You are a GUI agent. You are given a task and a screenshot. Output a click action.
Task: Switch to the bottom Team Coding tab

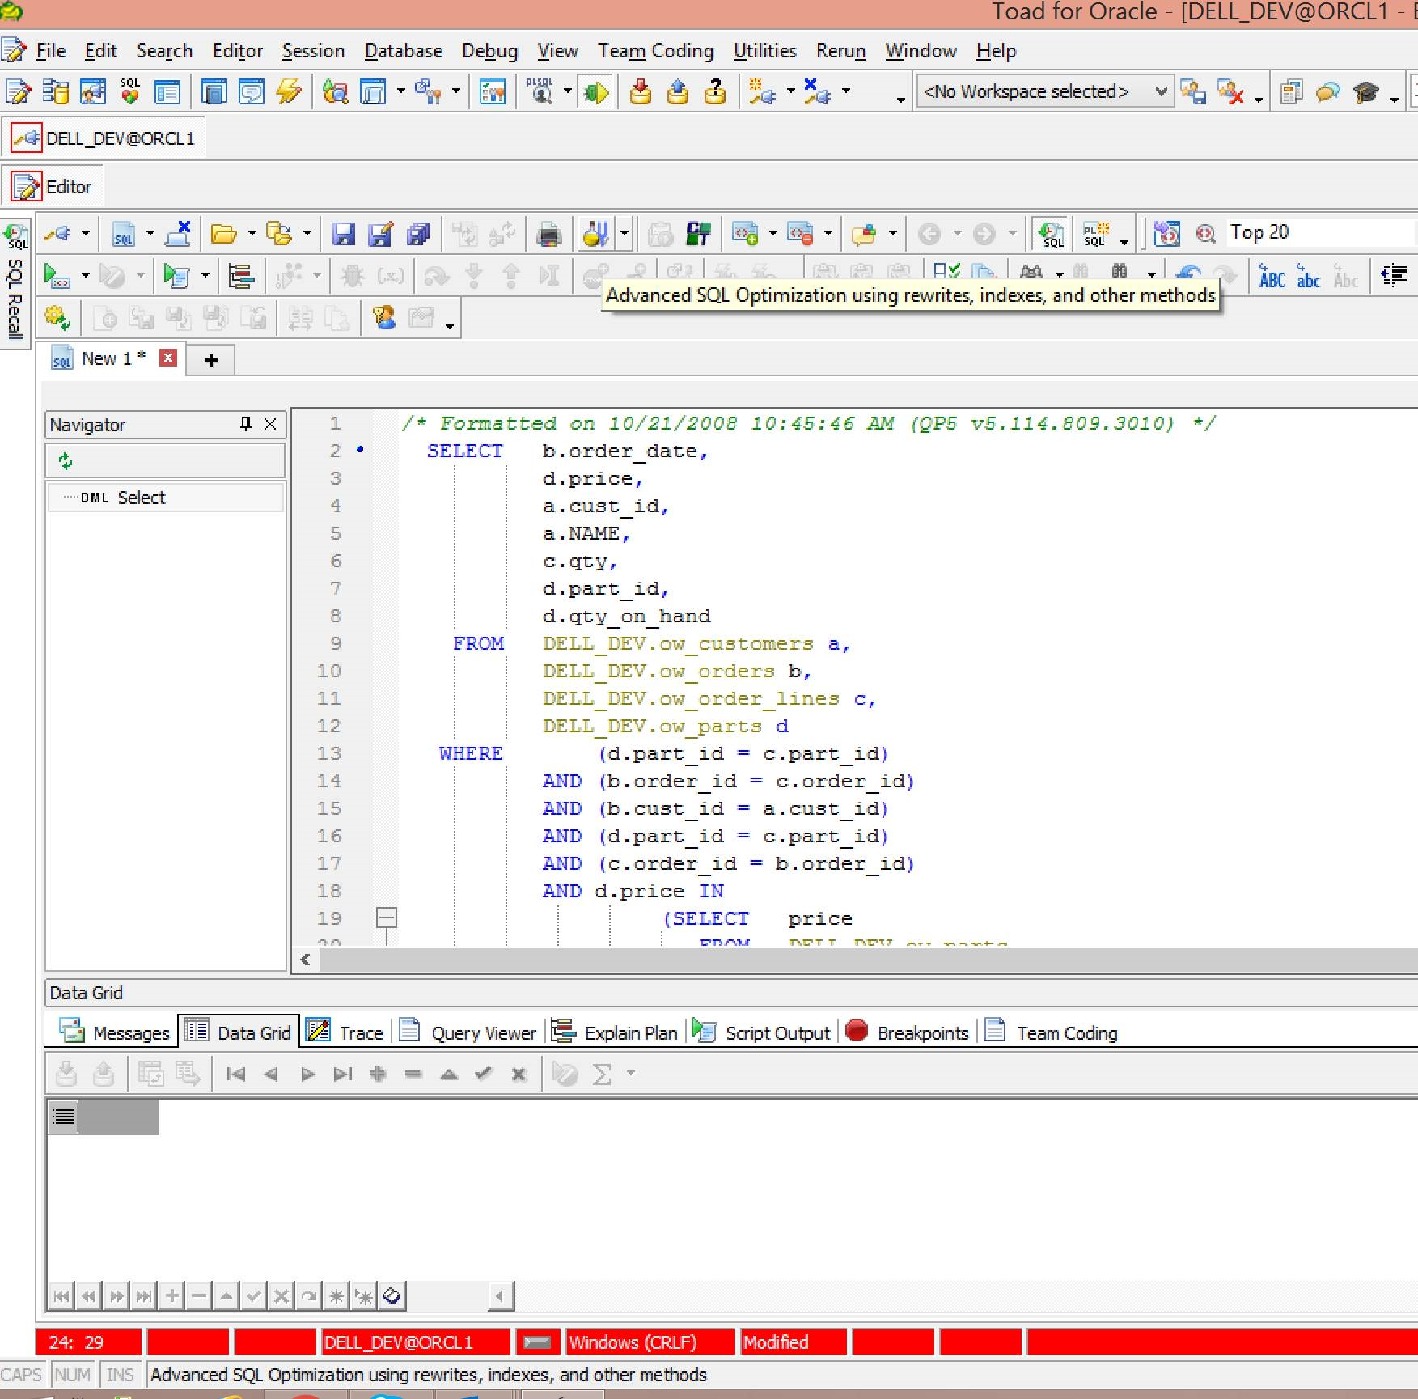tap(1051, 1032)
